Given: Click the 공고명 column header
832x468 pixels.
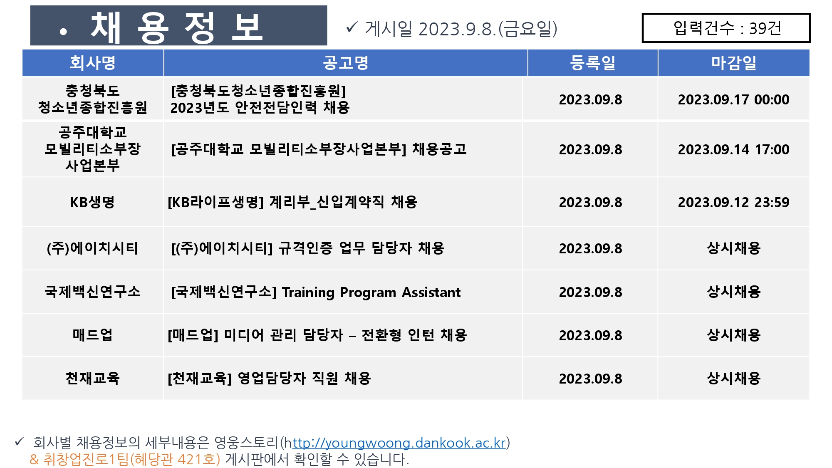Looking at the screenshot, I should click(x=346, y=63).
